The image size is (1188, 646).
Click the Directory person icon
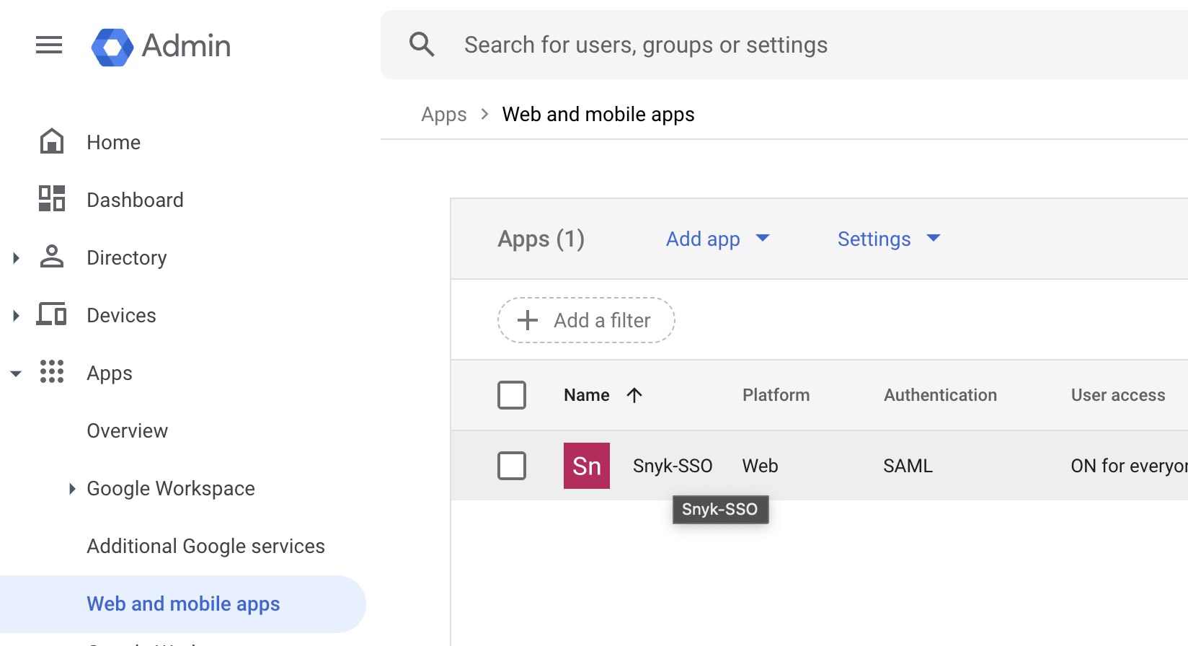(52, 256)
